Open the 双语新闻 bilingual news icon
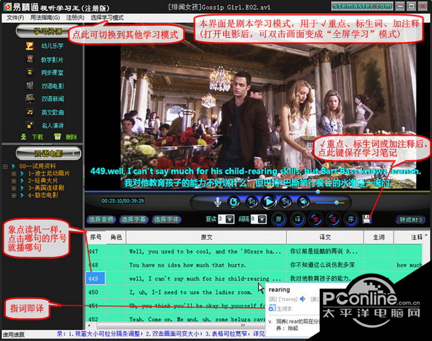Image resolution: width=432 pixels, height=341 pixels. (30, 99)
